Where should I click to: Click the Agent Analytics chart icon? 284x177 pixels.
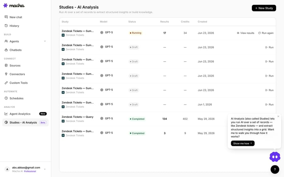click(x=6, y=114)
